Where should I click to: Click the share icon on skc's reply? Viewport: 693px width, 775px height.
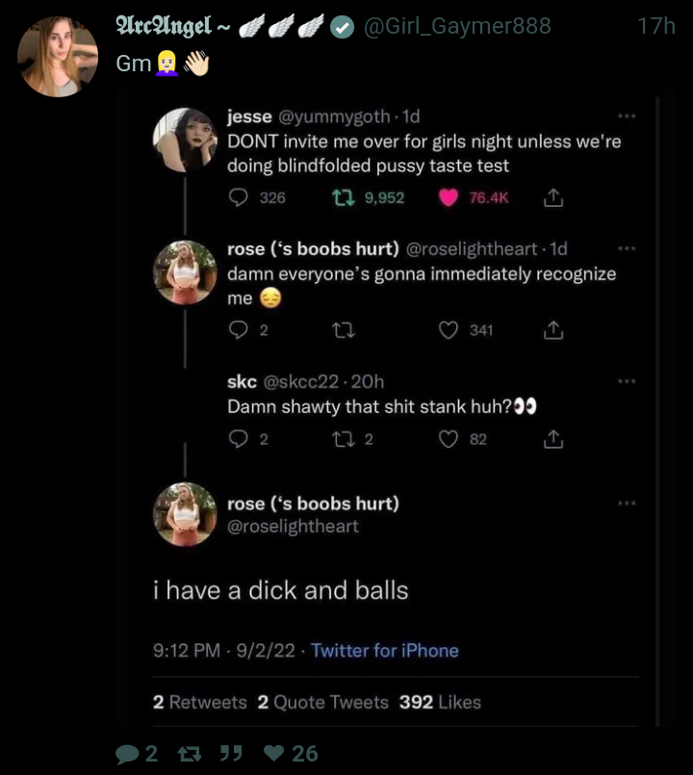tap(552, 439)
